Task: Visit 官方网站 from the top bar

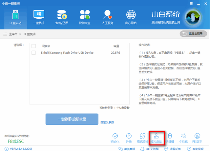Action: [x=131, y=17]
